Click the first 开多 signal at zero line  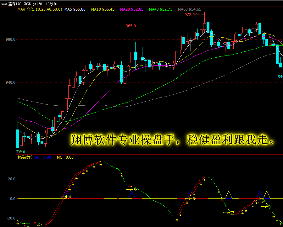pos(66,197)
